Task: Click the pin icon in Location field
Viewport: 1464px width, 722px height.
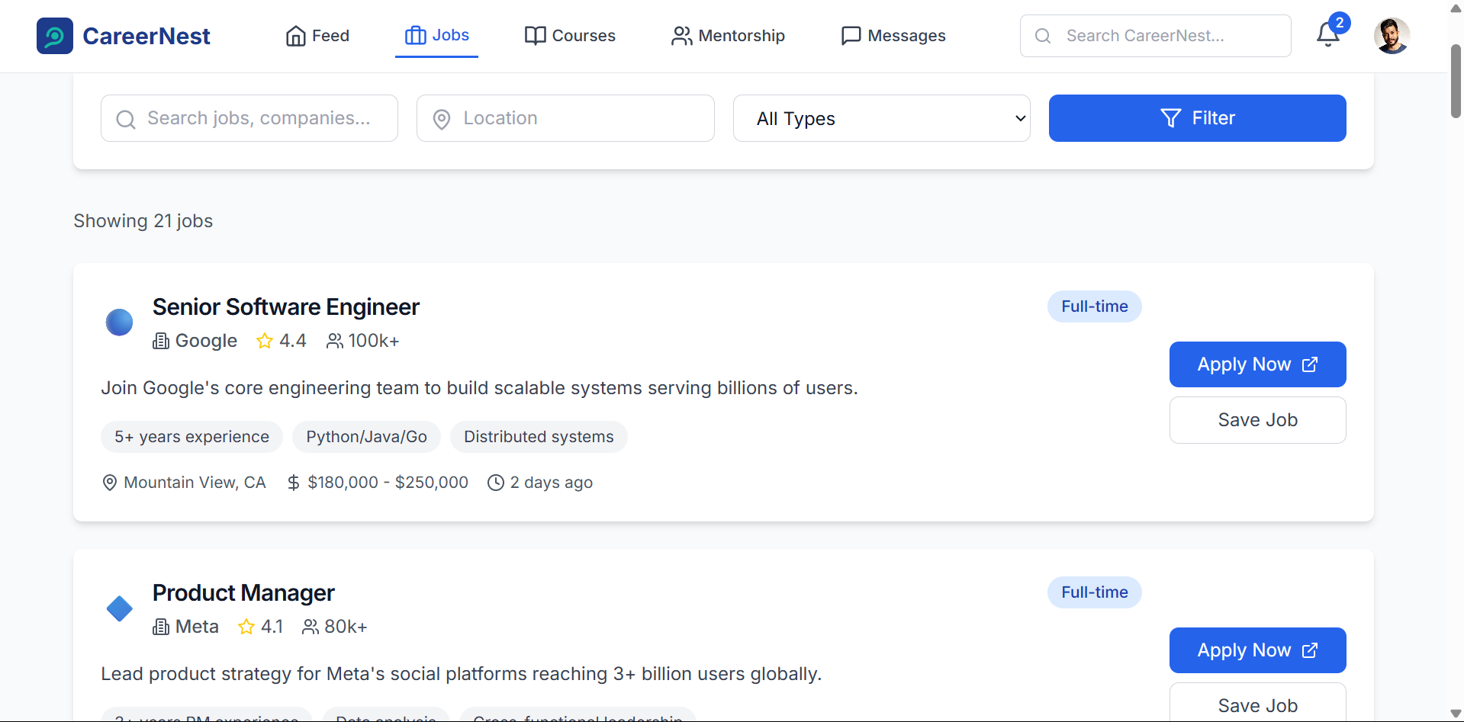Action: [442, 119]
